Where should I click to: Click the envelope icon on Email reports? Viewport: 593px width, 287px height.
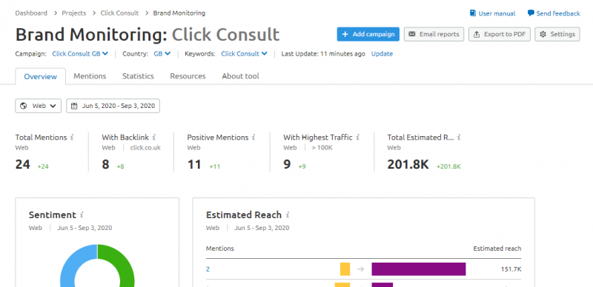pyautogui.click(x=412, y=34)
